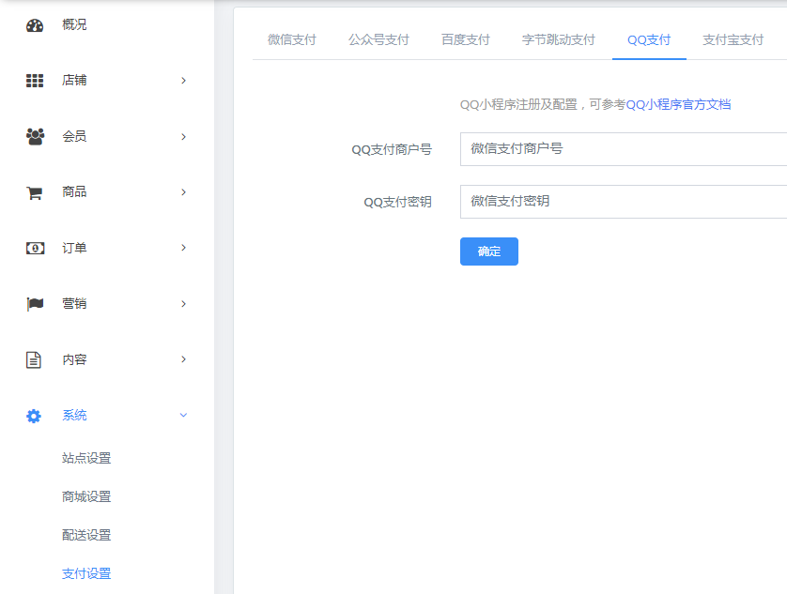Click the grid icon beside 店铺
The width and height of the screenshot is (787, 594).
pos(35,81)
